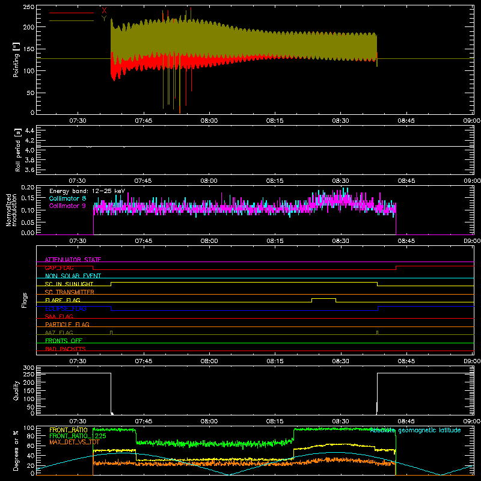Click the SC_IN_SUNLIGHT flag label

click(x=69, y=284)
